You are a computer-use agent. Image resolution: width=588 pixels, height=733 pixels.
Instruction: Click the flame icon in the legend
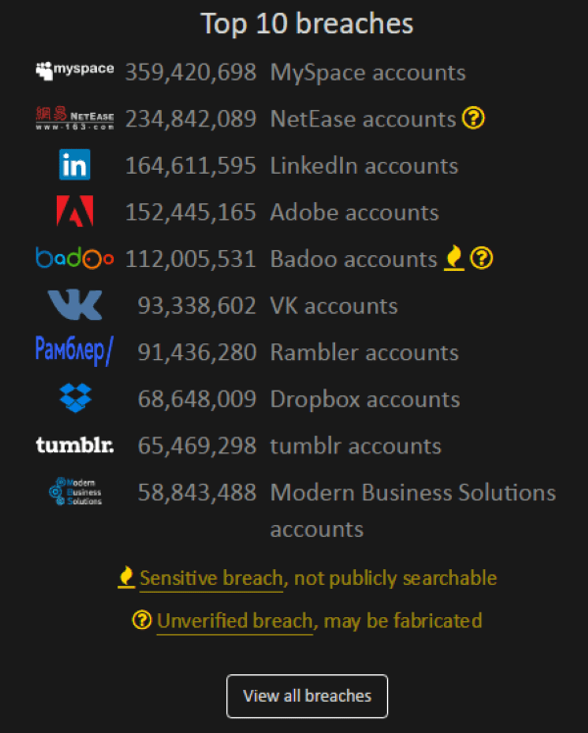click(x=125, y=577)
